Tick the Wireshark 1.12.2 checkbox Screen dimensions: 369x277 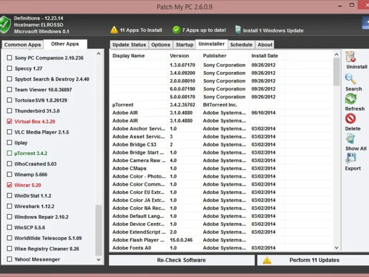click(9, 206)
